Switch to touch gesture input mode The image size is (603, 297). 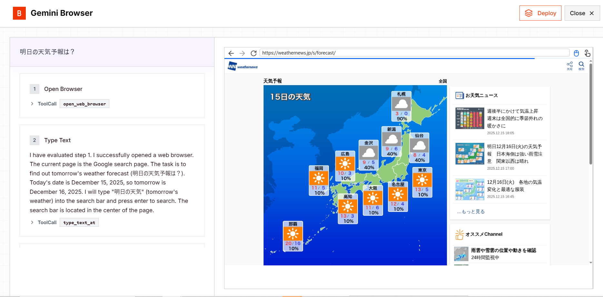[x=588, y=53]
